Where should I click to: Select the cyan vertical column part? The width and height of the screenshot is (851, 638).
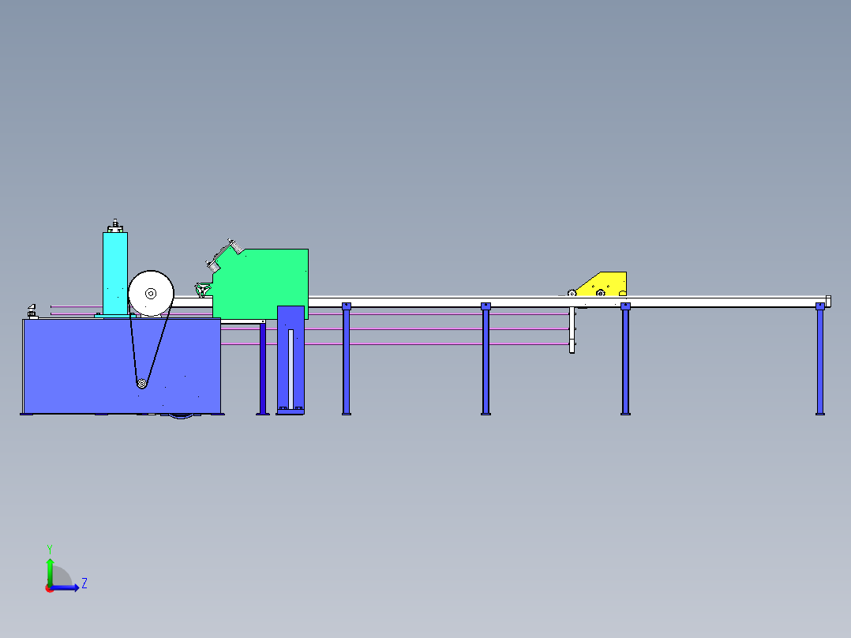tap(115, 273)
